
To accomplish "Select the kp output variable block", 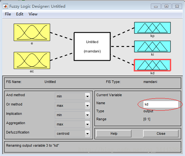I will 152,28.
